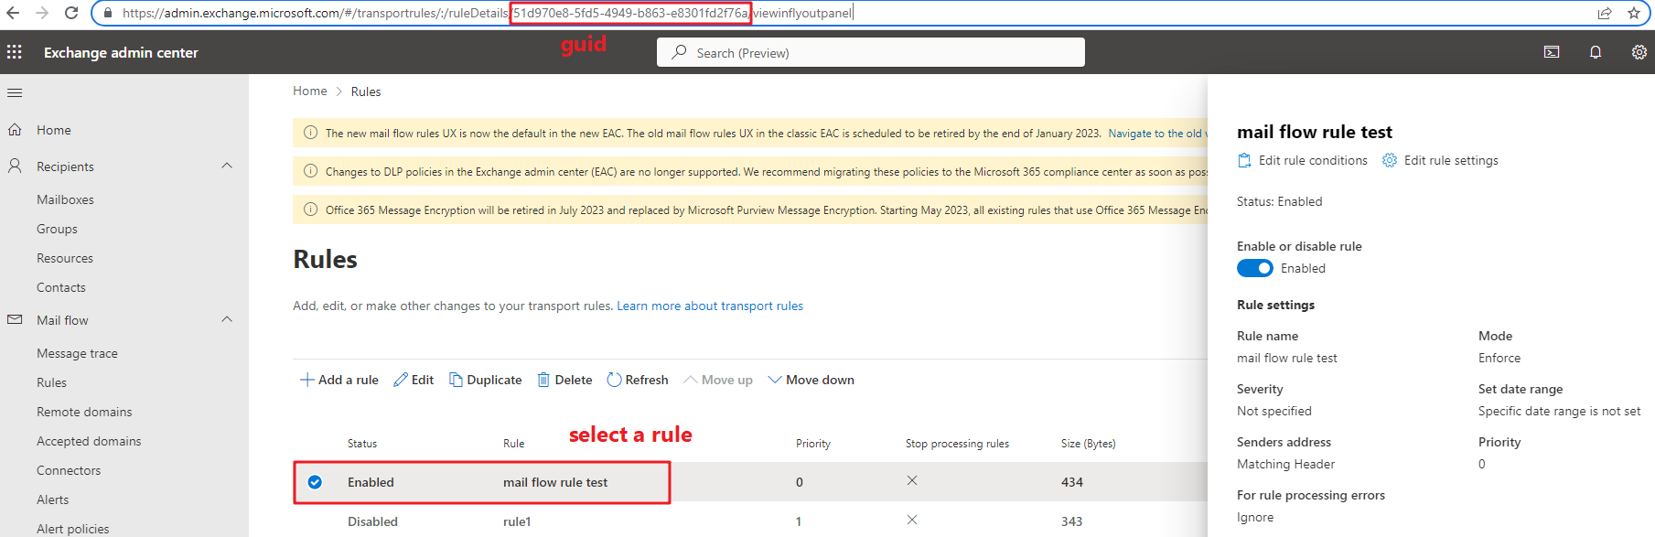This screenshot has width=1655, height=537.
Task: Click the browser forward arrow
Action: pyautogui.click(x=42, y=13)
